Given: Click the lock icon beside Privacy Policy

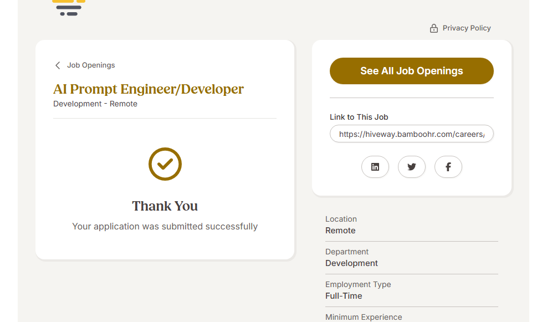Looking at the screenshot, I should pos(434,28).
